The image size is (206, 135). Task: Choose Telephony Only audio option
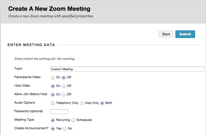[x=53, y=103]
